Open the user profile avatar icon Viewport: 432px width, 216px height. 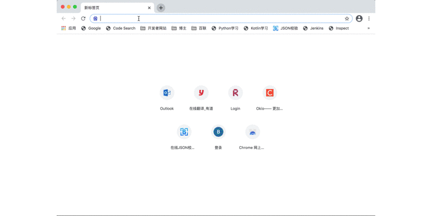pyautogui.click(x=359, y=18)
